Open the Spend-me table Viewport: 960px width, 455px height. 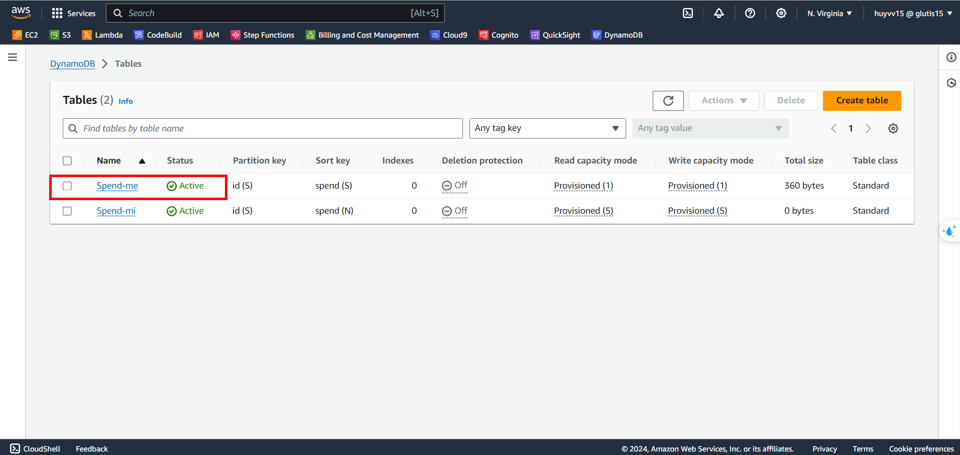pos(117,186)
